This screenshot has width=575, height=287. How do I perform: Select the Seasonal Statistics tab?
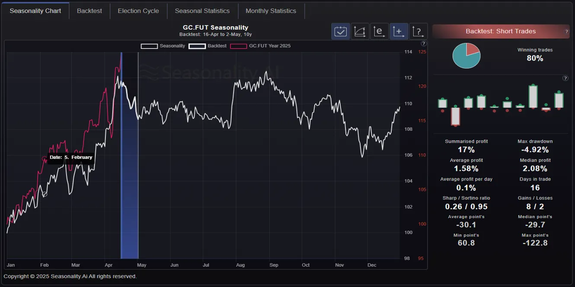tap(202, 11)
